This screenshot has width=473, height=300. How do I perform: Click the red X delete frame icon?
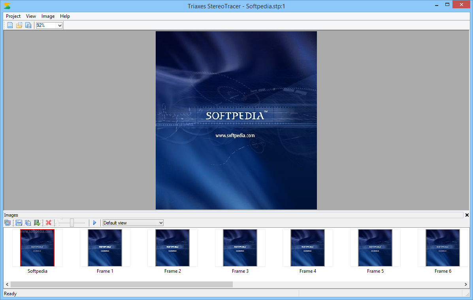[48, 223]
